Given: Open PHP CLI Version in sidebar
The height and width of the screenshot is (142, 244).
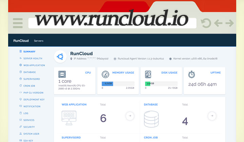Looking at the screenshot, I should point(33,93).
